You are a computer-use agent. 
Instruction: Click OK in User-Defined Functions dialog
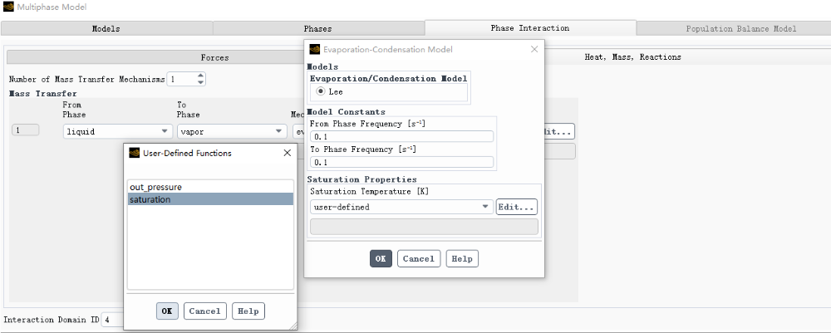coord(167,311)
